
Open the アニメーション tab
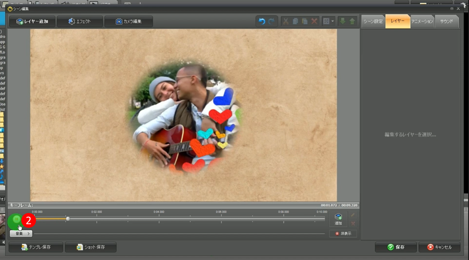pyautogui.click(x=422, y=21)
